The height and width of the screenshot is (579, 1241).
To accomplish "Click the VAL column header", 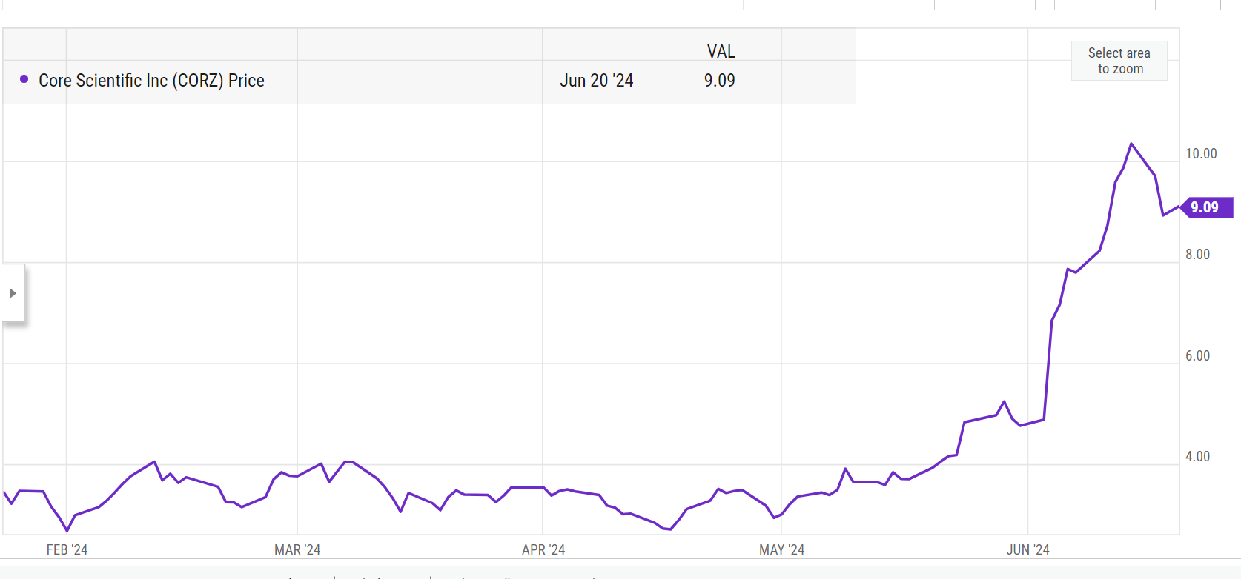I will (x=721, y=52).
